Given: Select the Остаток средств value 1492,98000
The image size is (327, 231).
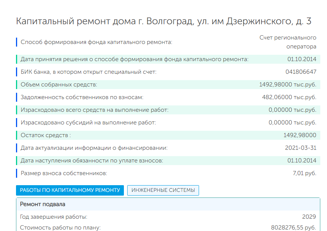Looking at the screenshot, I should [300, 135].
